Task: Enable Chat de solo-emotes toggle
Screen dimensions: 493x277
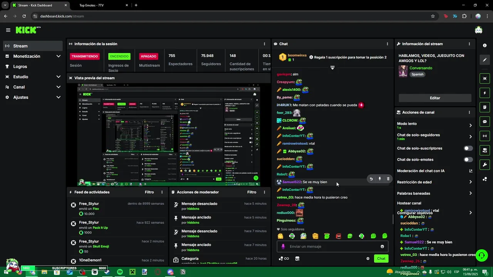Action: coord(468,159)
